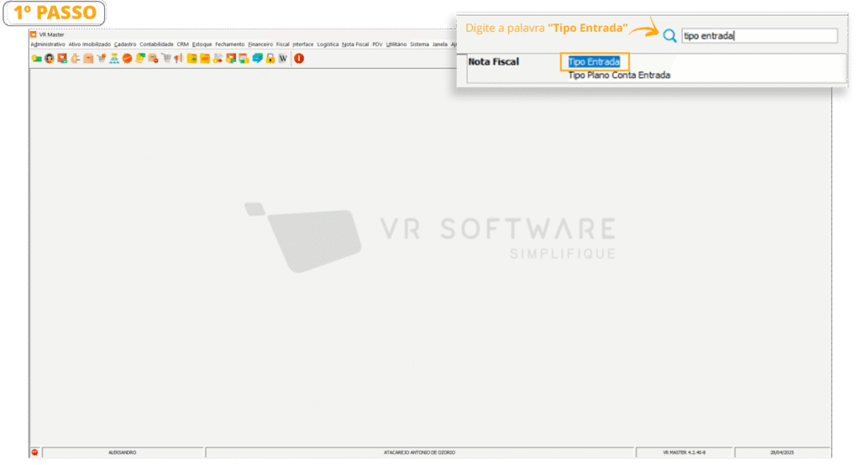860x465 pixels.
Task: Click the yellow padlock toolbar icon
Action: [x=270, y=59]
